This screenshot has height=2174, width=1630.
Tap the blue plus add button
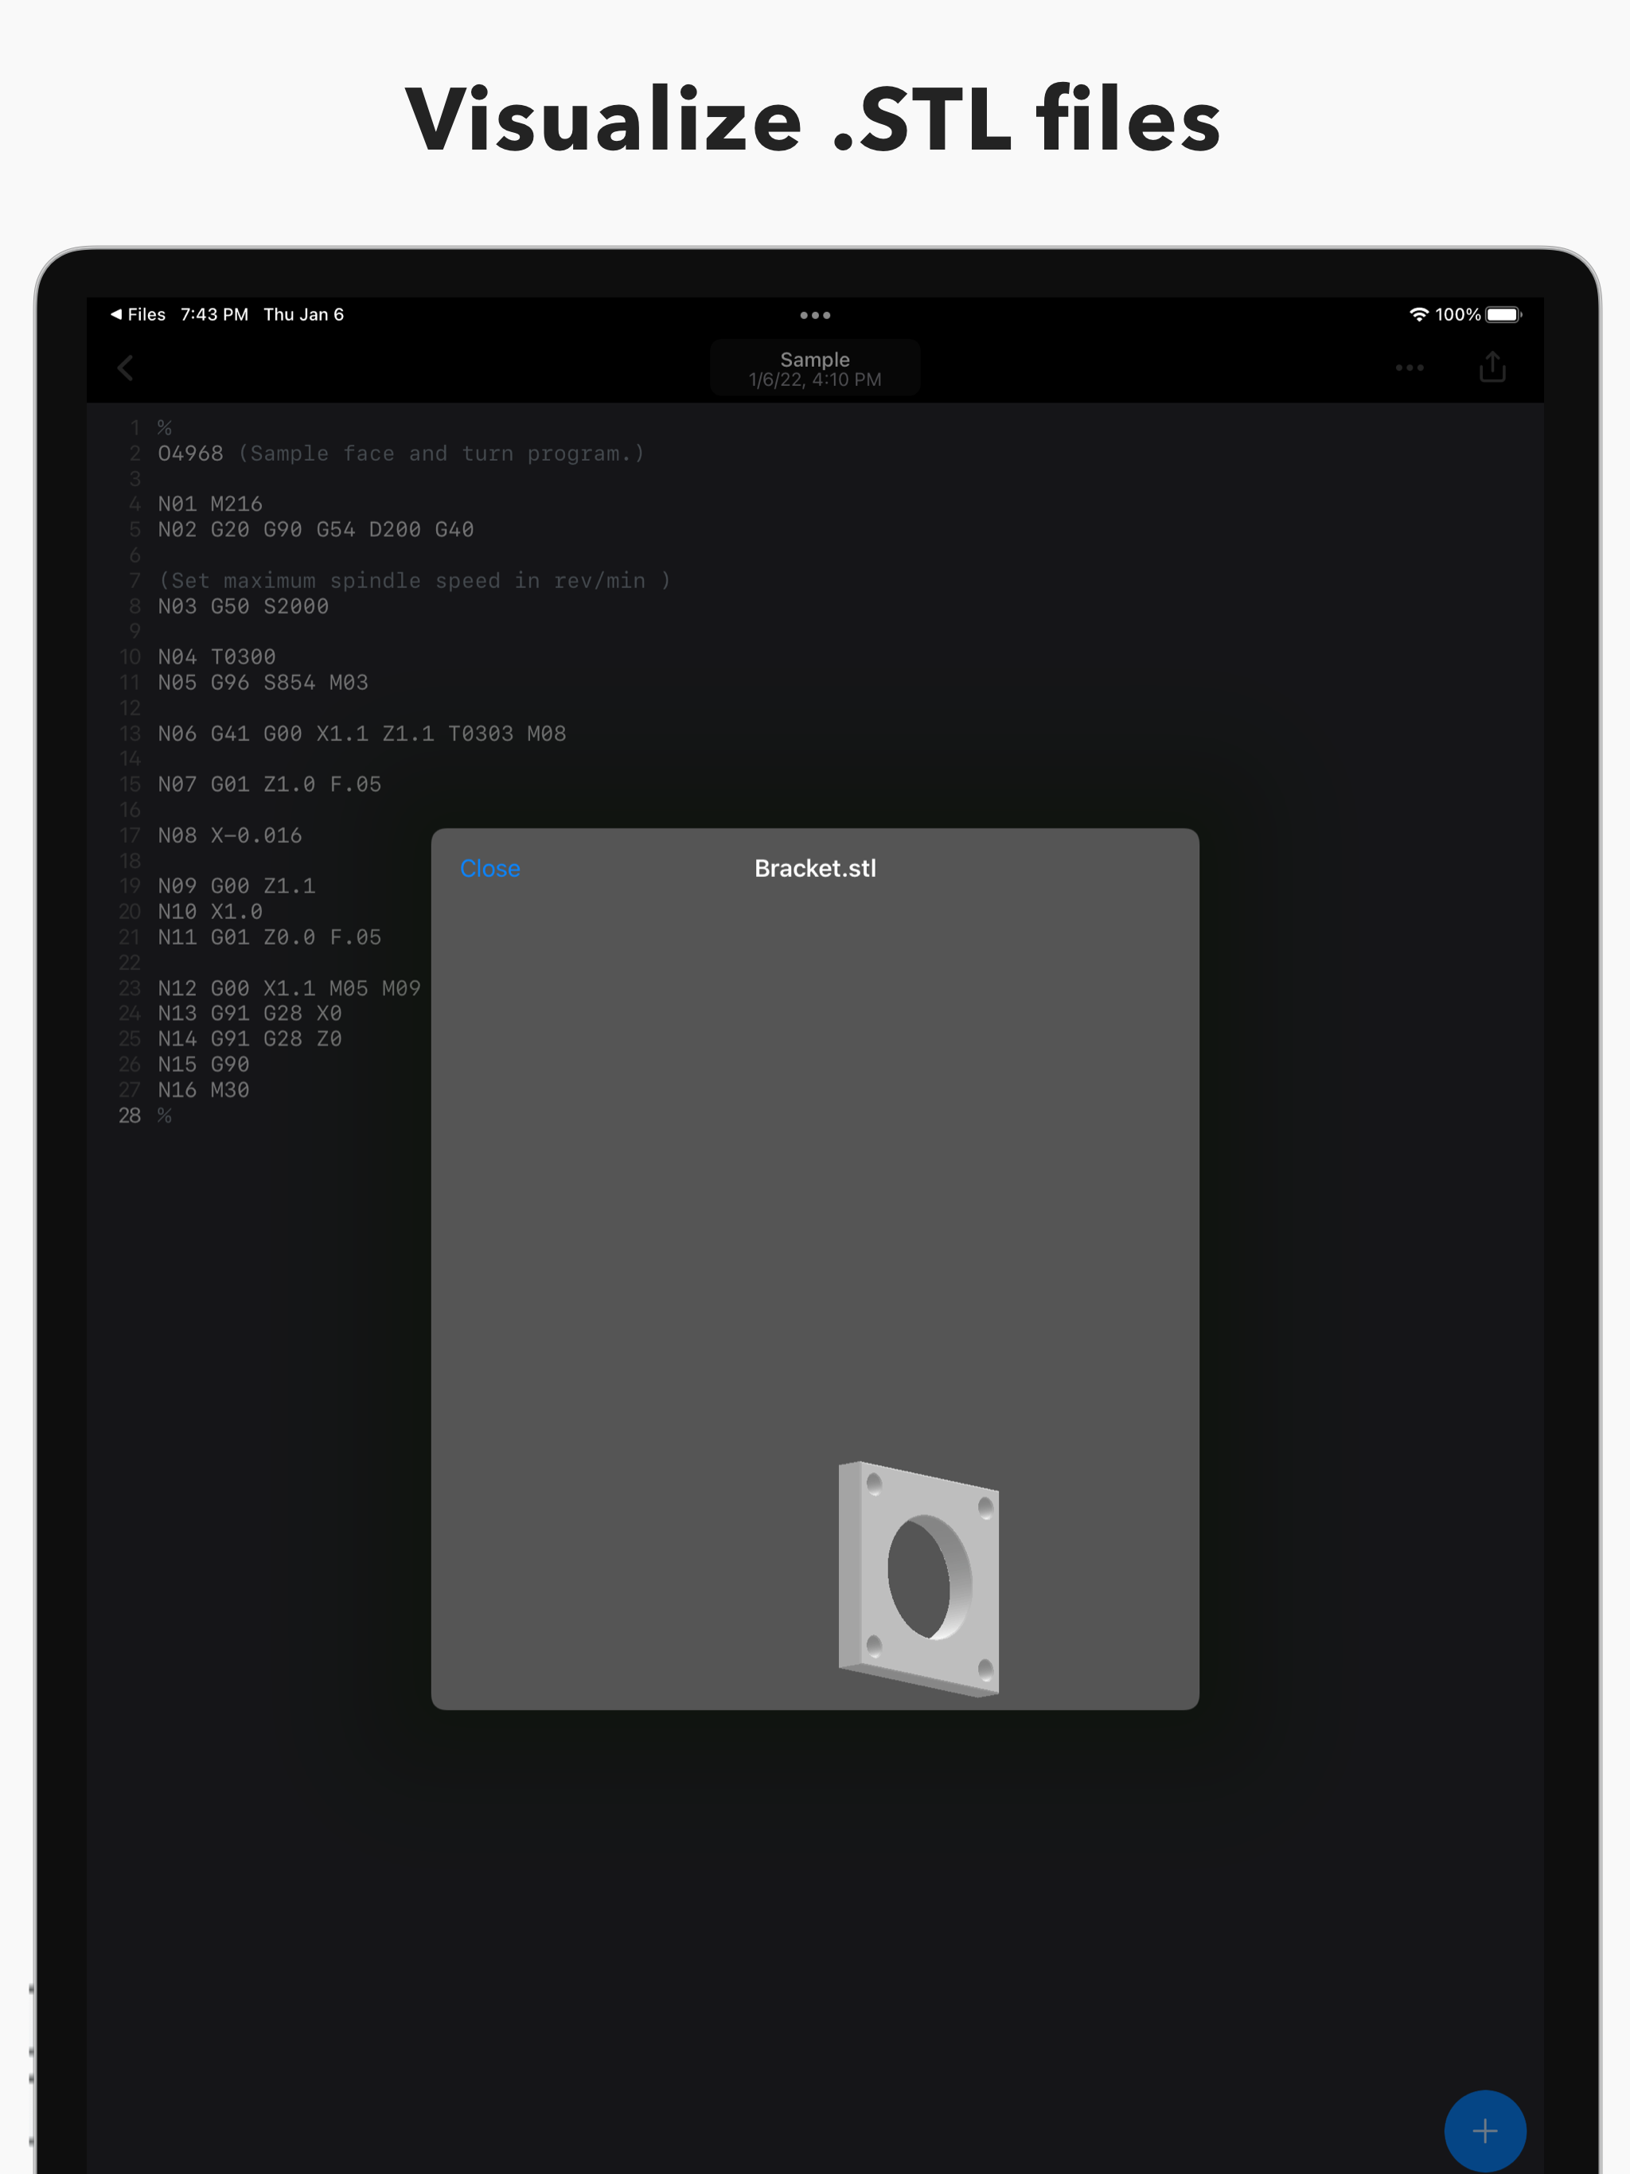(x=1484, y=2129)
